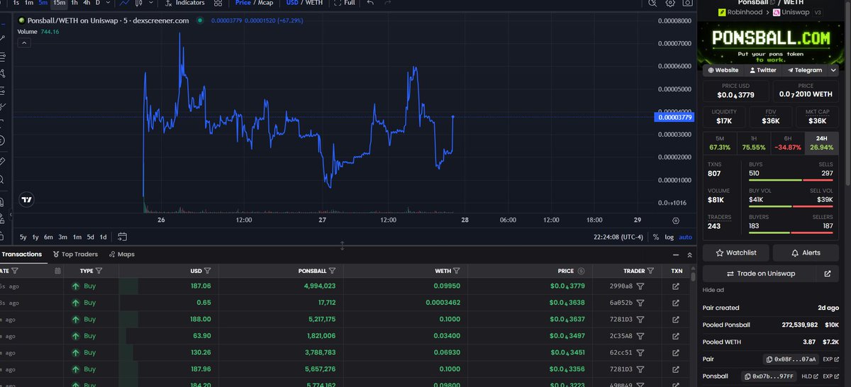
Task: Toggle PRICE column currency icon
Action: click(581, 271)
